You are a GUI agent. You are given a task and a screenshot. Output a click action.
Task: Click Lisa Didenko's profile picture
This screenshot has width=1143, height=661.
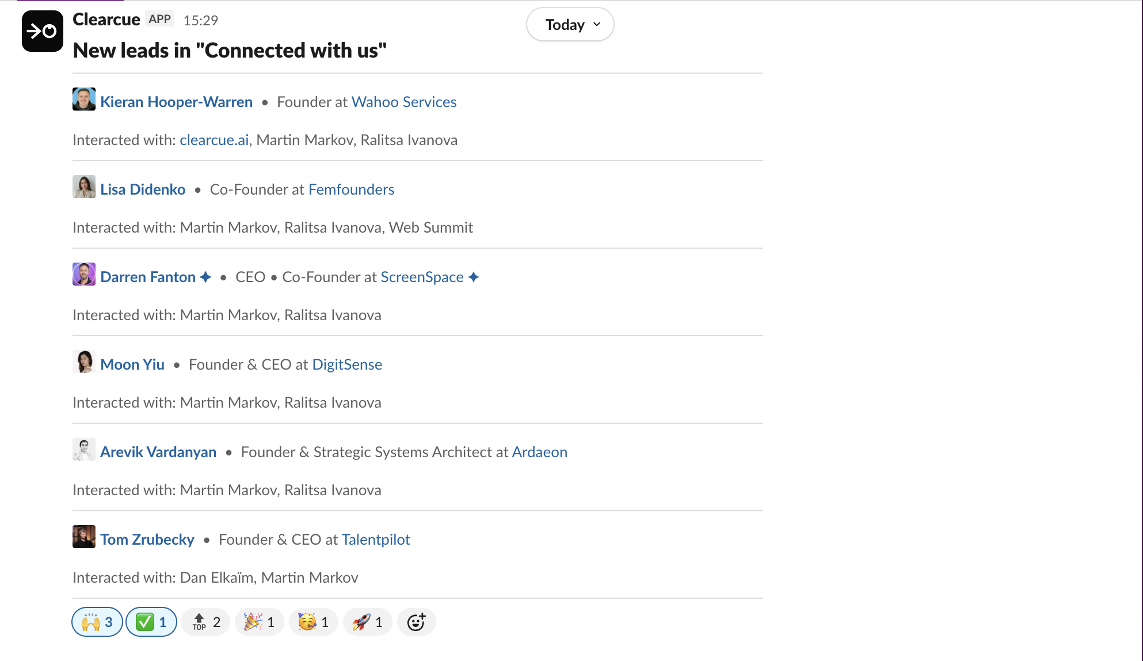pos(83,187)
